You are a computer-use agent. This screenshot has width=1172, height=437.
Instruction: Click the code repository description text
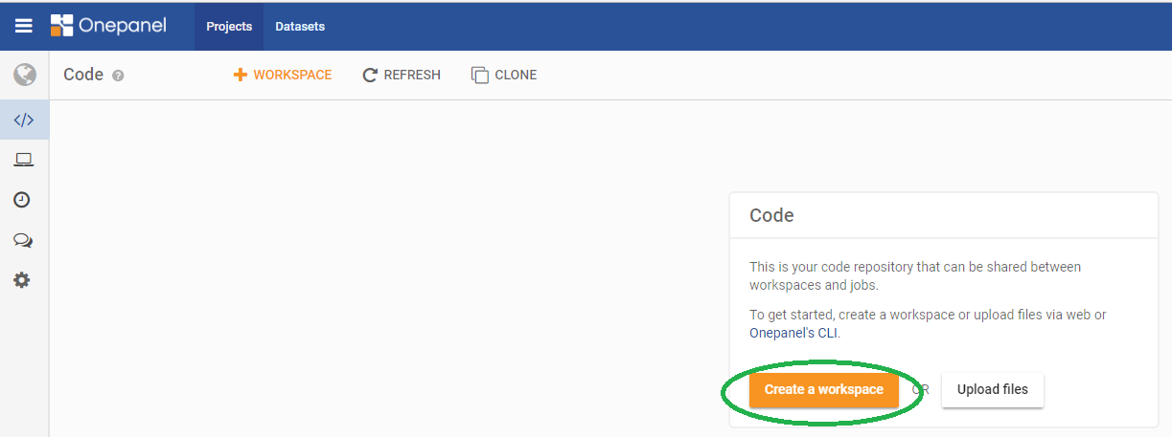tap(914, 275)
